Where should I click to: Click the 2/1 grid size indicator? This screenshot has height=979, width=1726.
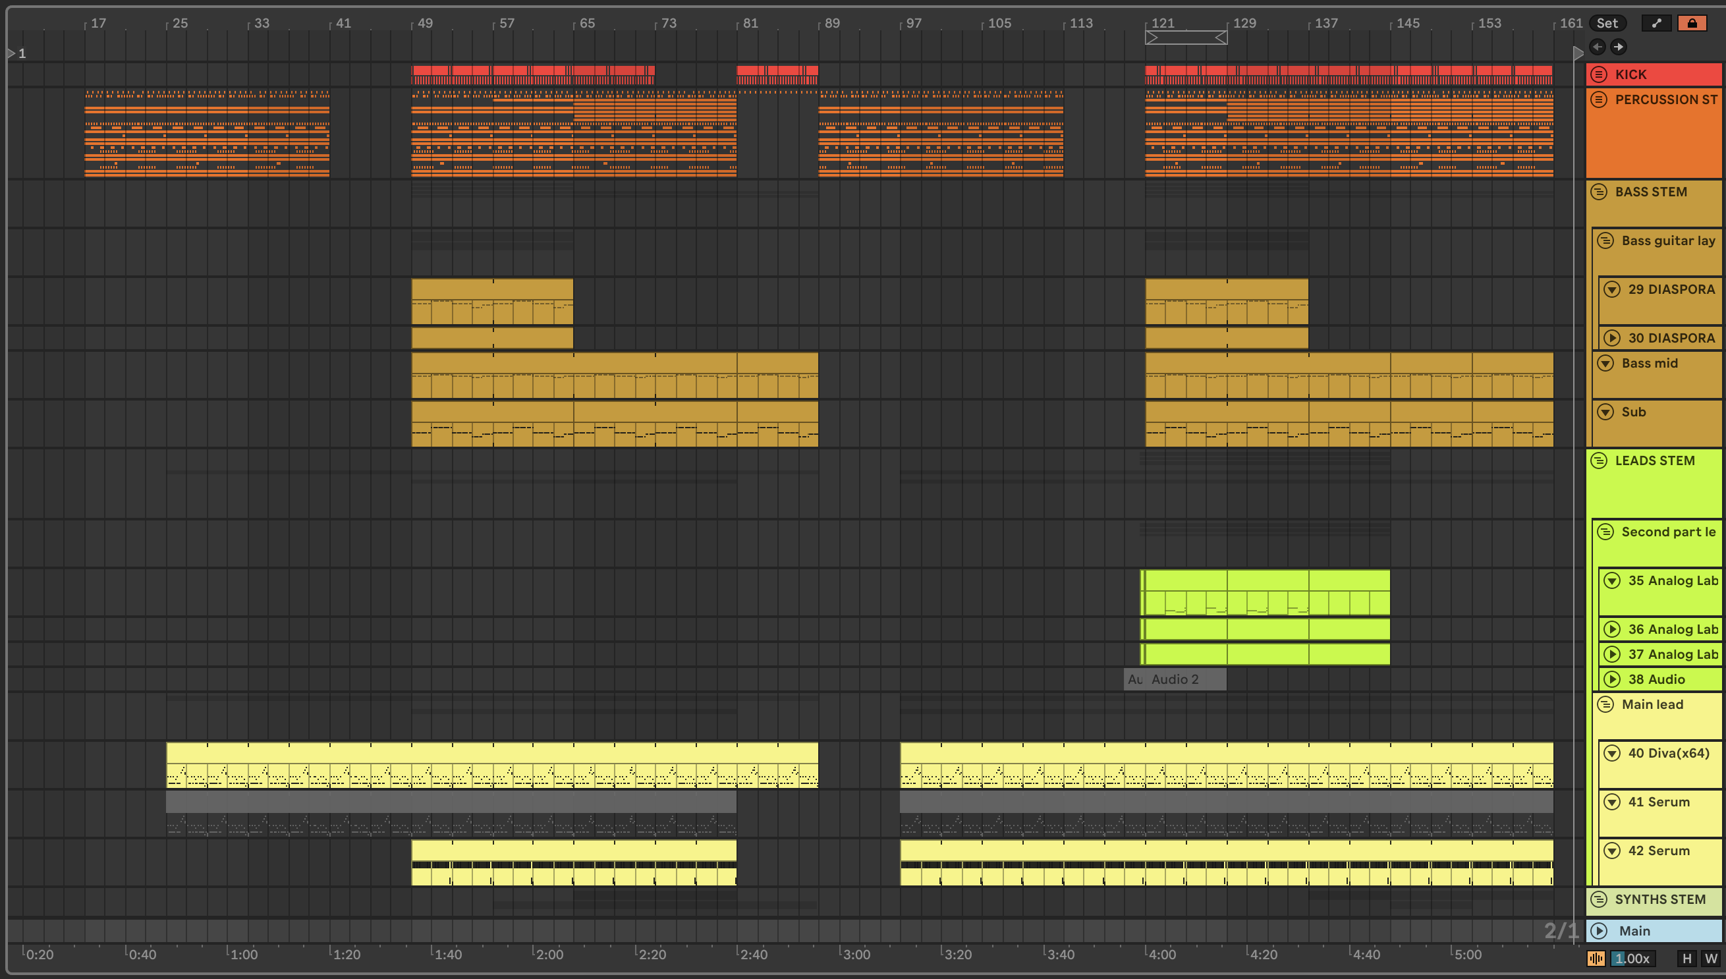pos(1560,932)
